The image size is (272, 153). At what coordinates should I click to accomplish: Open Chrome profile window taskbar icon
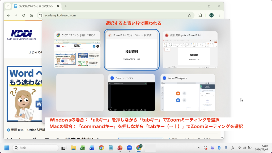click(x=139, y=148)
